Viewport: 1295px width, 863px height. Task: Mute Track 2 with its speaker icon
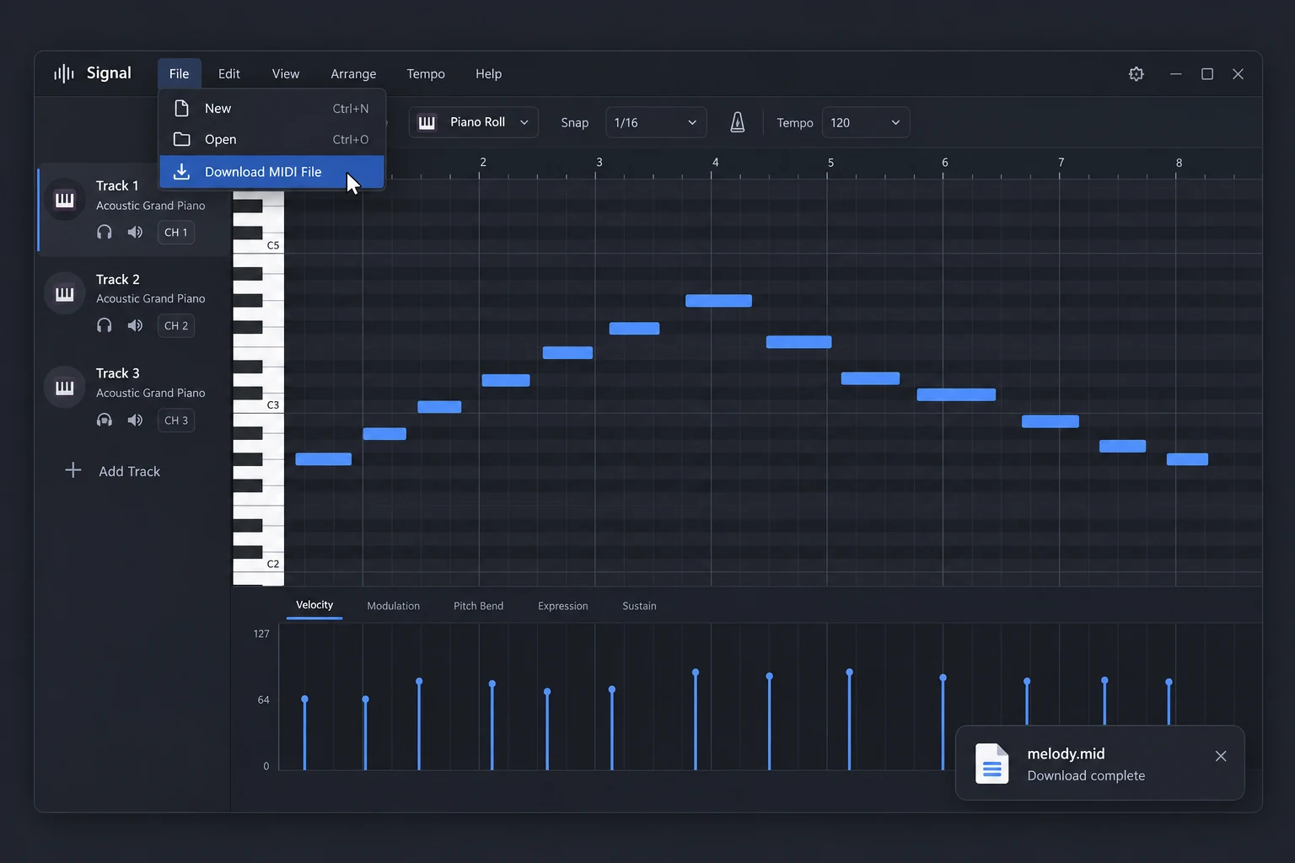click(x=135, y=325)
